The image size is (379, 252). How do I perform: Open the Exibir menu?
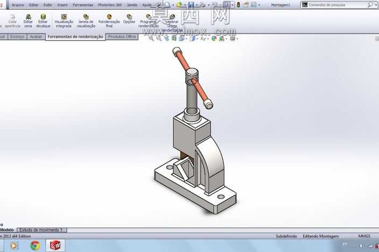(x=47, y=5)
